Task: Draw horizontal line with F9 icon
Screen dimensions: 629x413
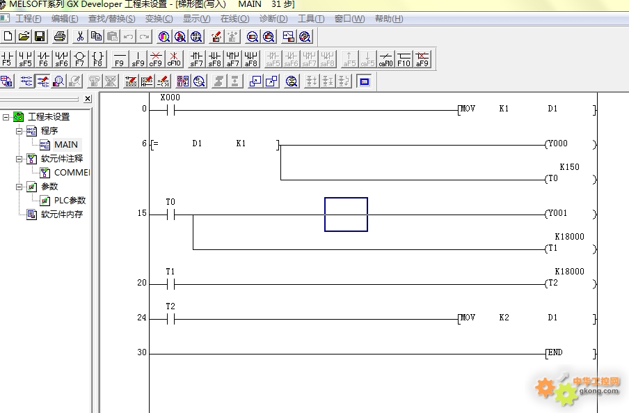Action: (x=120, y=59)
